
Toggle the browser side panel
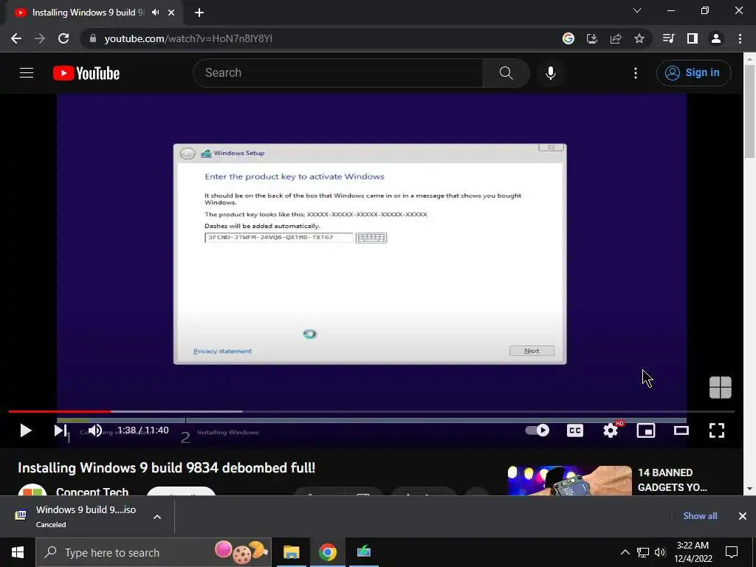click(x=693, y=38)
